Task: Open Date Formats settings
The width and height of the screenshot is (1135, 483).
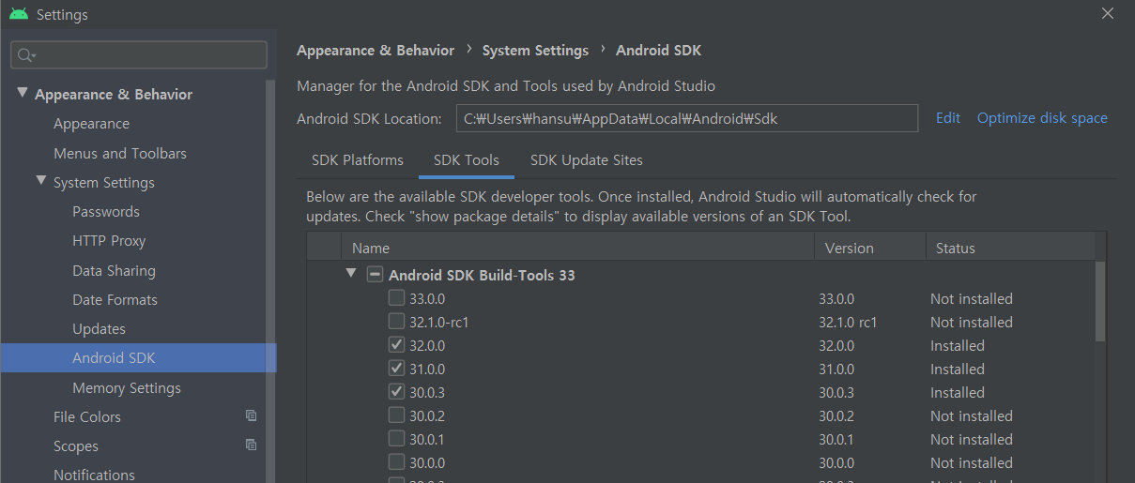Action: tap(115, 300)
